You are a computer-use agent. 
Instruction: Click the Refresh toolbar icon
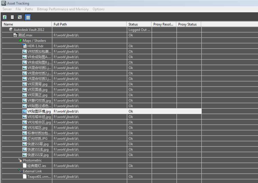(x=5, y=17)
